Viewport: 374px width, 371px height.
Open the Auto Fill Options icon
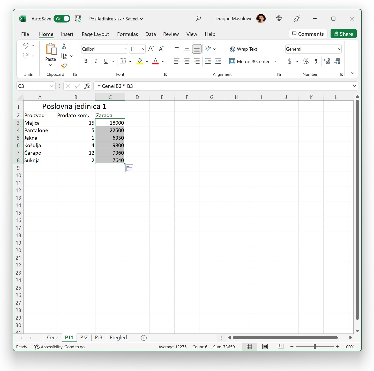(129, 168)
